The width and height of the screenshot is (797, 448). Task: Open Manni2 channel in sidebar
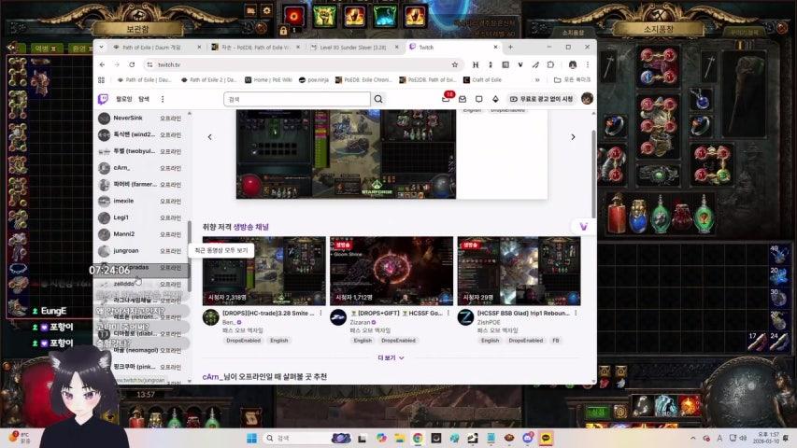[x=142, y=234]
